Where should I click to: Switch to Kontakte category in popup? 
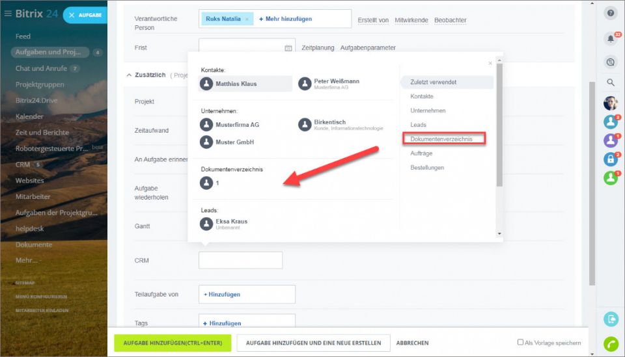pos(422,96)
